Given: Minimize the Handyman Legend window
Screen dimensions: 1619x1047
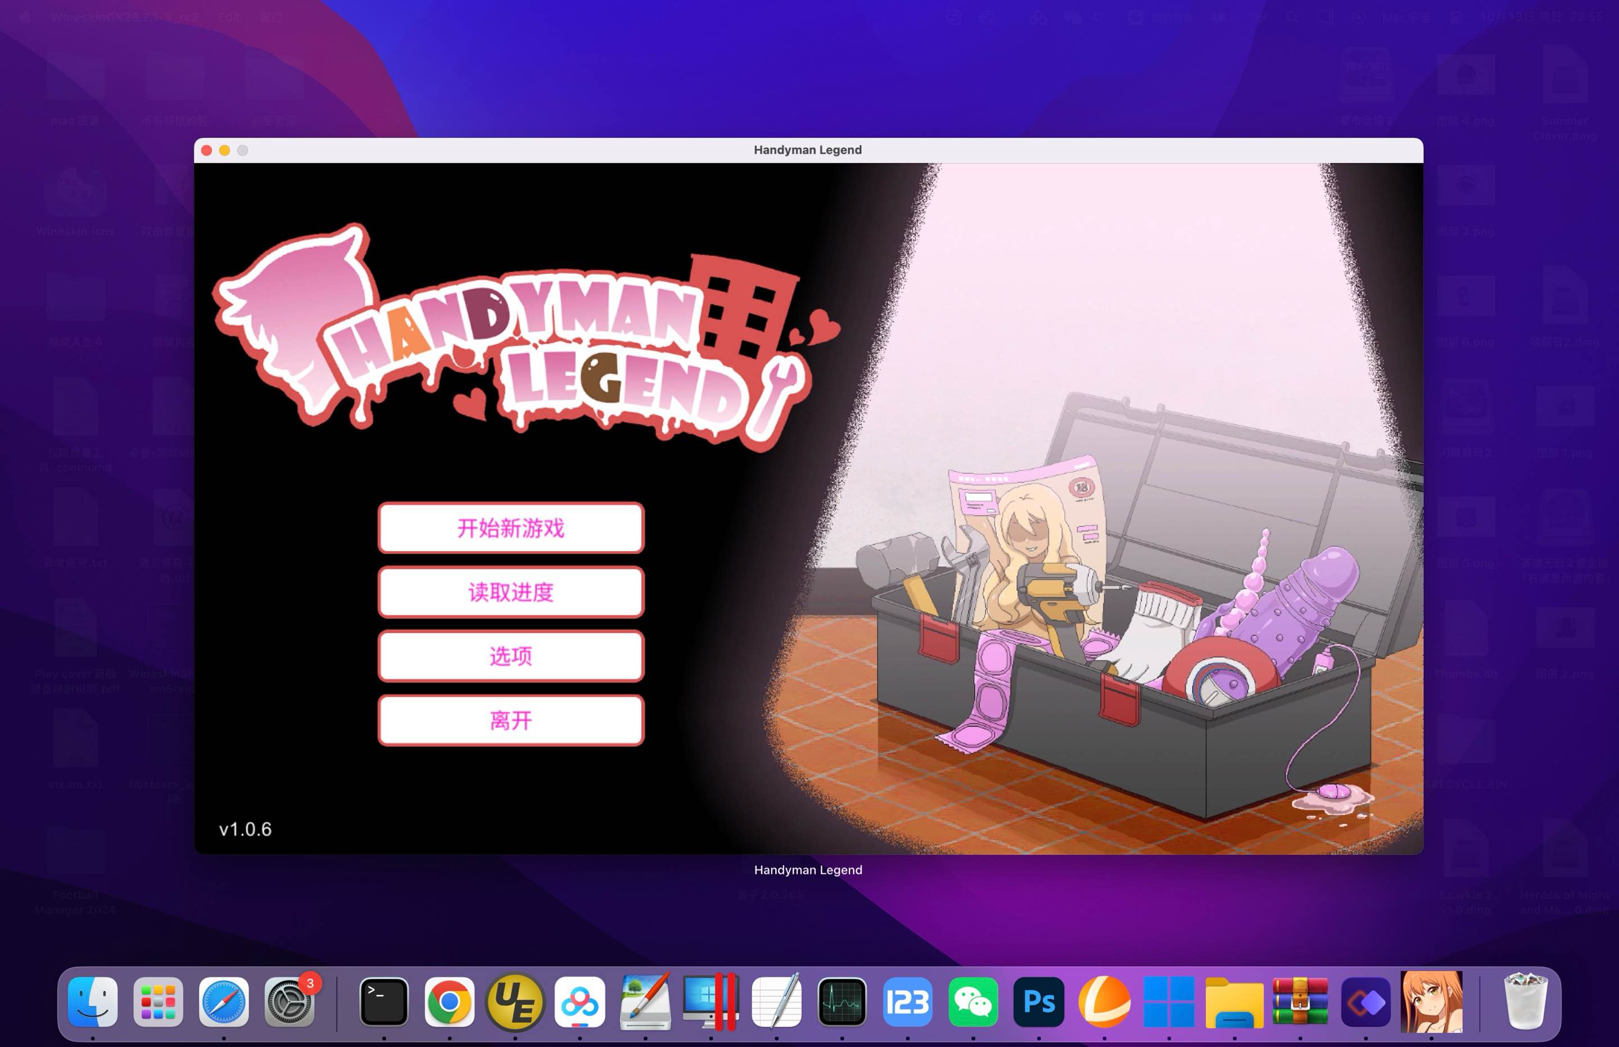Looking at the screenshot, I should click(x=224, y=150).
